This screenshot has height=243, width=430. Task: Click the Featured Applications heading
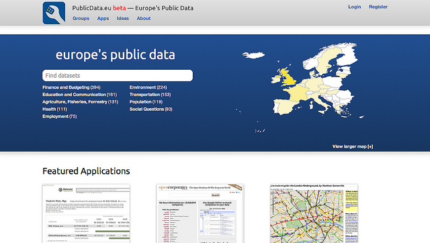click(86, 171)
